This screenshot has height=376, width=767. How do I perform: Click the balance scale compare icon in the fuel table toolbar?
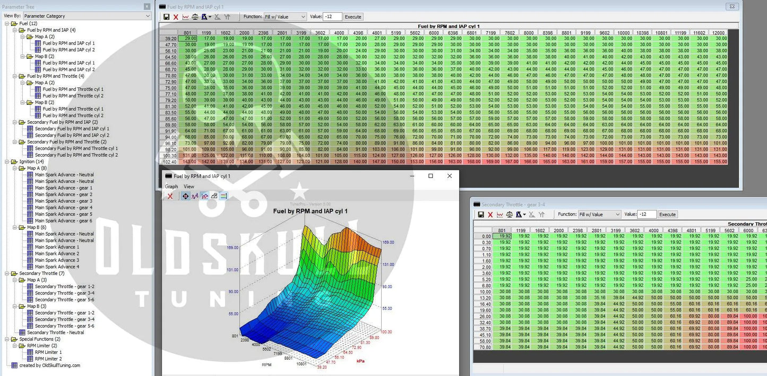point(195,17)
